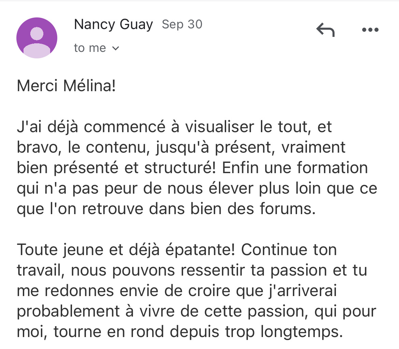Click the line starting "me redonnes envie"
Image resolution: width=399 pixels, height=349 pixels.
[x=177, y=291]
